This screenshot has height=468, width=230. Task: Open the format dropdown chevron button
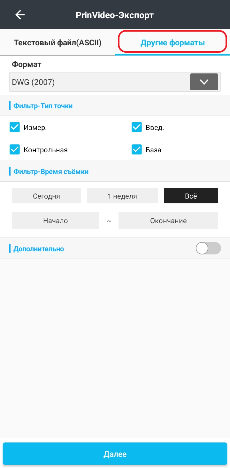point(204,82)
